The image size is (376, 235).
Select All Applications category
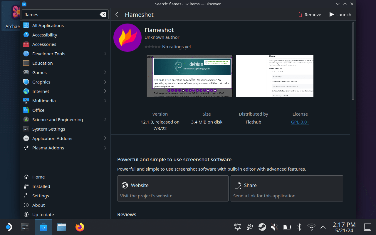click(x=65, y=25)
